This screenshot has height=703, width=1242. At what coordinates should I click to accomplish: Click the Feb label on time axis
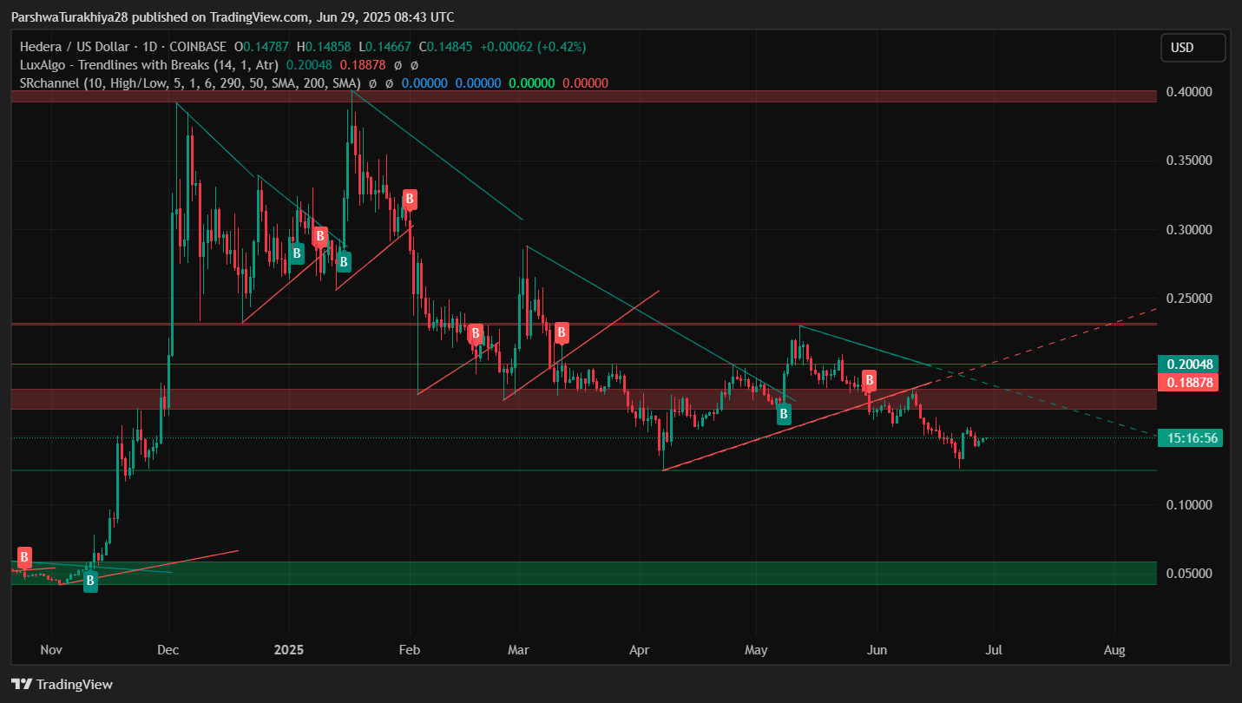(410, 649)
